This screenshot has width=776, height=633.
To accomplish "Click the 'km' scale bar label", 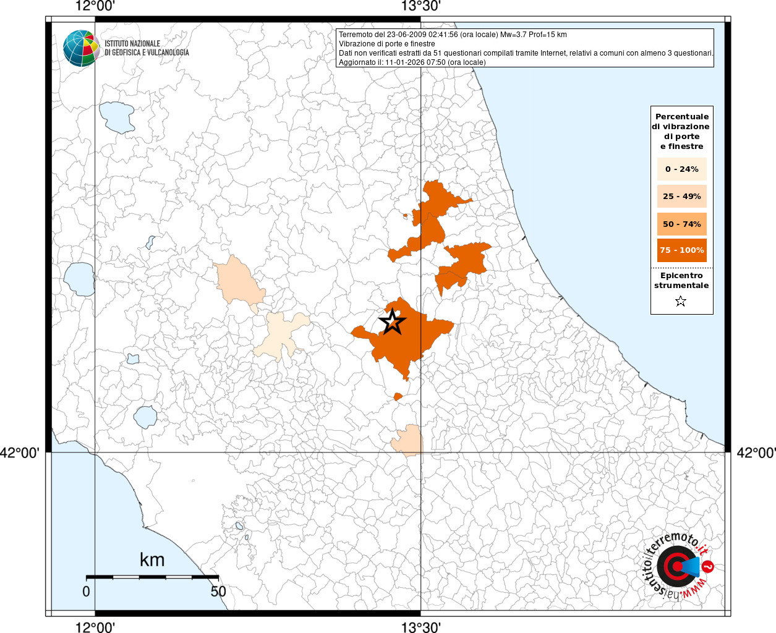I will tap(152, 560).
